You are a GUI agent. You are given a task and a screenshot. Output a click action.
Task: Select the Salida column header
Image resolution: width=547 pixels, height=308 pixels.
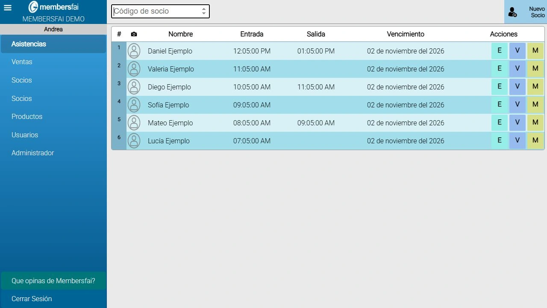(316, 34)
